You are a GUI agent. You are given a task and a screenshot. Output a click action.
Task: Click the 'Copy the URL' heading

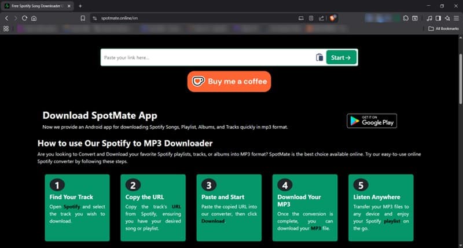(145, 197)
